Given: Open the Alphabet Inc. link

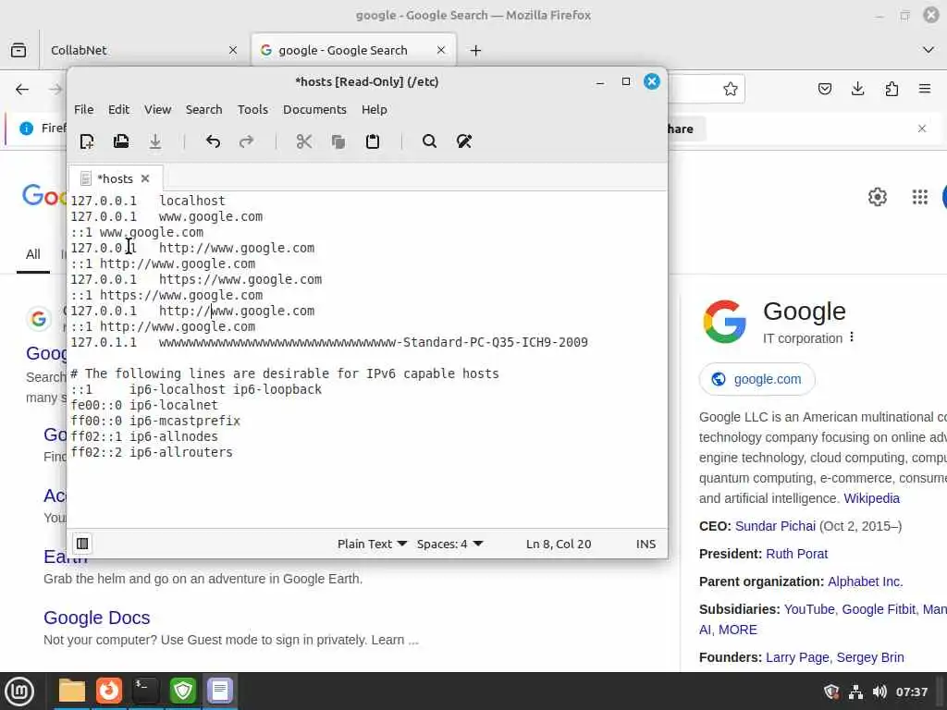Looking at the screenshot, I should tap(865, 581).
